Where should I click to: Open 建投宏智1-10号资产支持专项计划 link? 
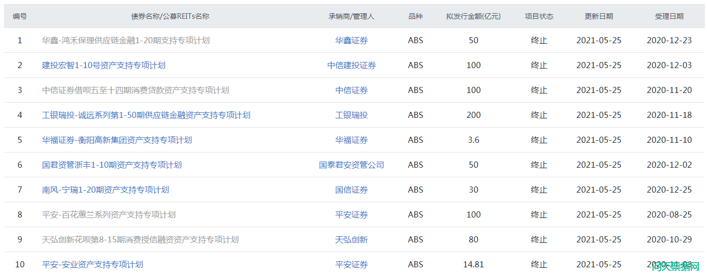pos(103,65)
